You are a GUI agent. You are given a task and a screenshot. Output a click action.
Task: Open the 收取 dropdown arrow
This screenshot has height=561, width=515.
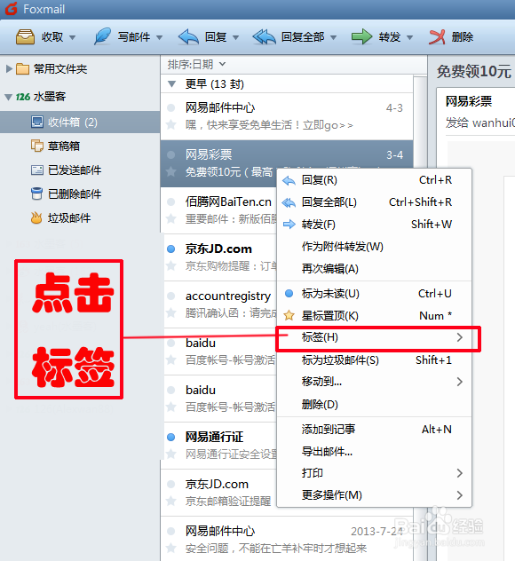coord(72,37)
